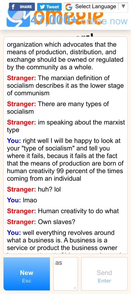131x294 pixels.
Task: Click 'There are many types of socialism' message
Action: tap(58, 108)
